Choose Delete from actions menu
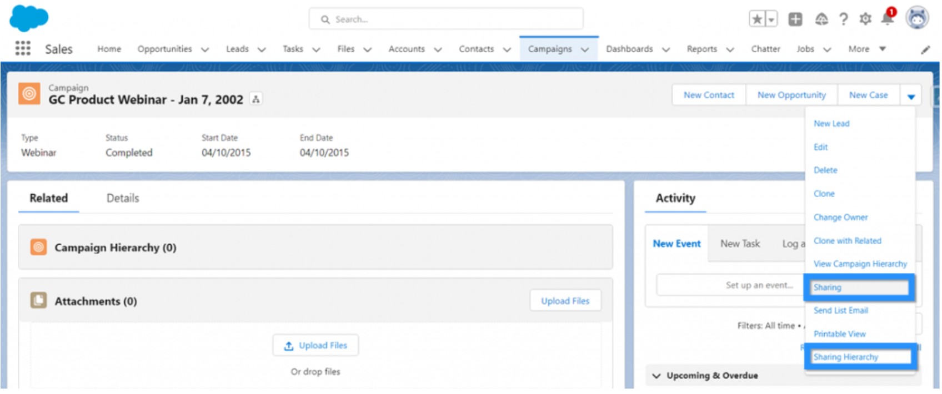This screenshot has width=942, height=394. pyautogui.click(x=825, y=170)
